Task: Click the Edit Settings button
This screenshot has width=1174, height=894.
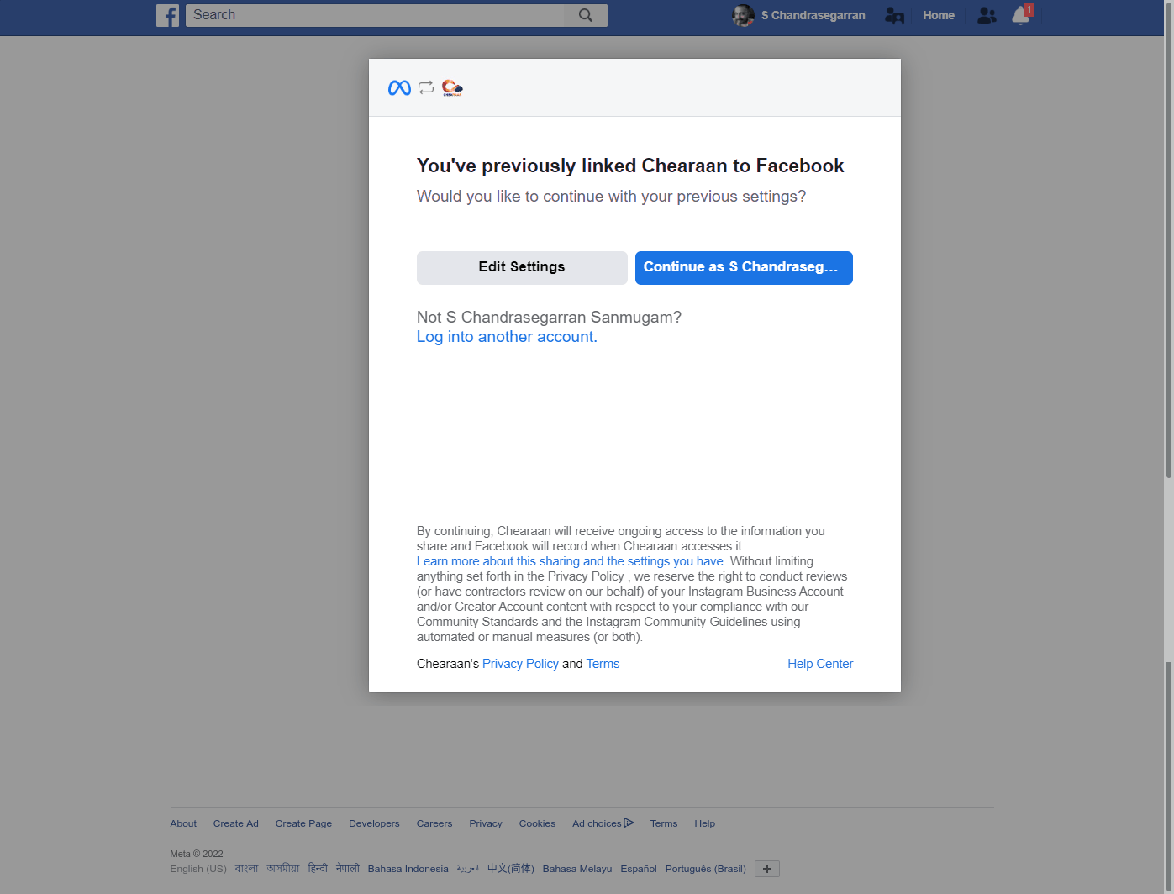Action: tap(522, 268)
